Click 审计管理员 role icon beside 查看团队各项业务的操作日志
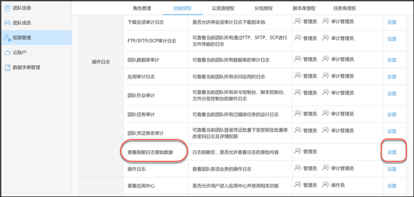Viewport: 414px width, 197px height. point(326,167)
